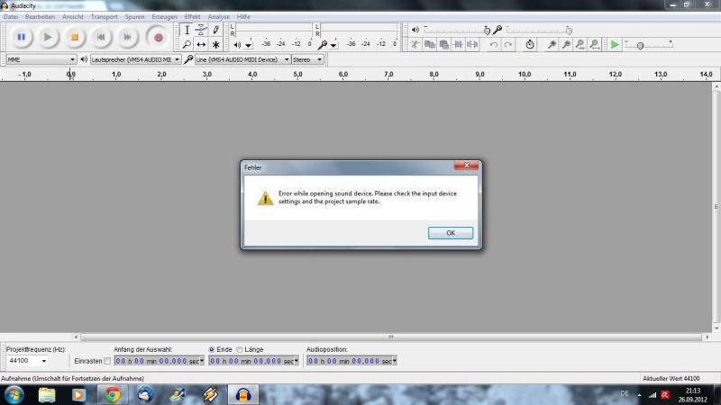Select the Envelope tool
The image size is (721, 405).
(201, 31)
